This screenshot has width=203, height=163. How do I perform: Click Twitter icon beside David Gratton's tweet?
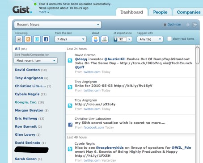tap(70, 60)
